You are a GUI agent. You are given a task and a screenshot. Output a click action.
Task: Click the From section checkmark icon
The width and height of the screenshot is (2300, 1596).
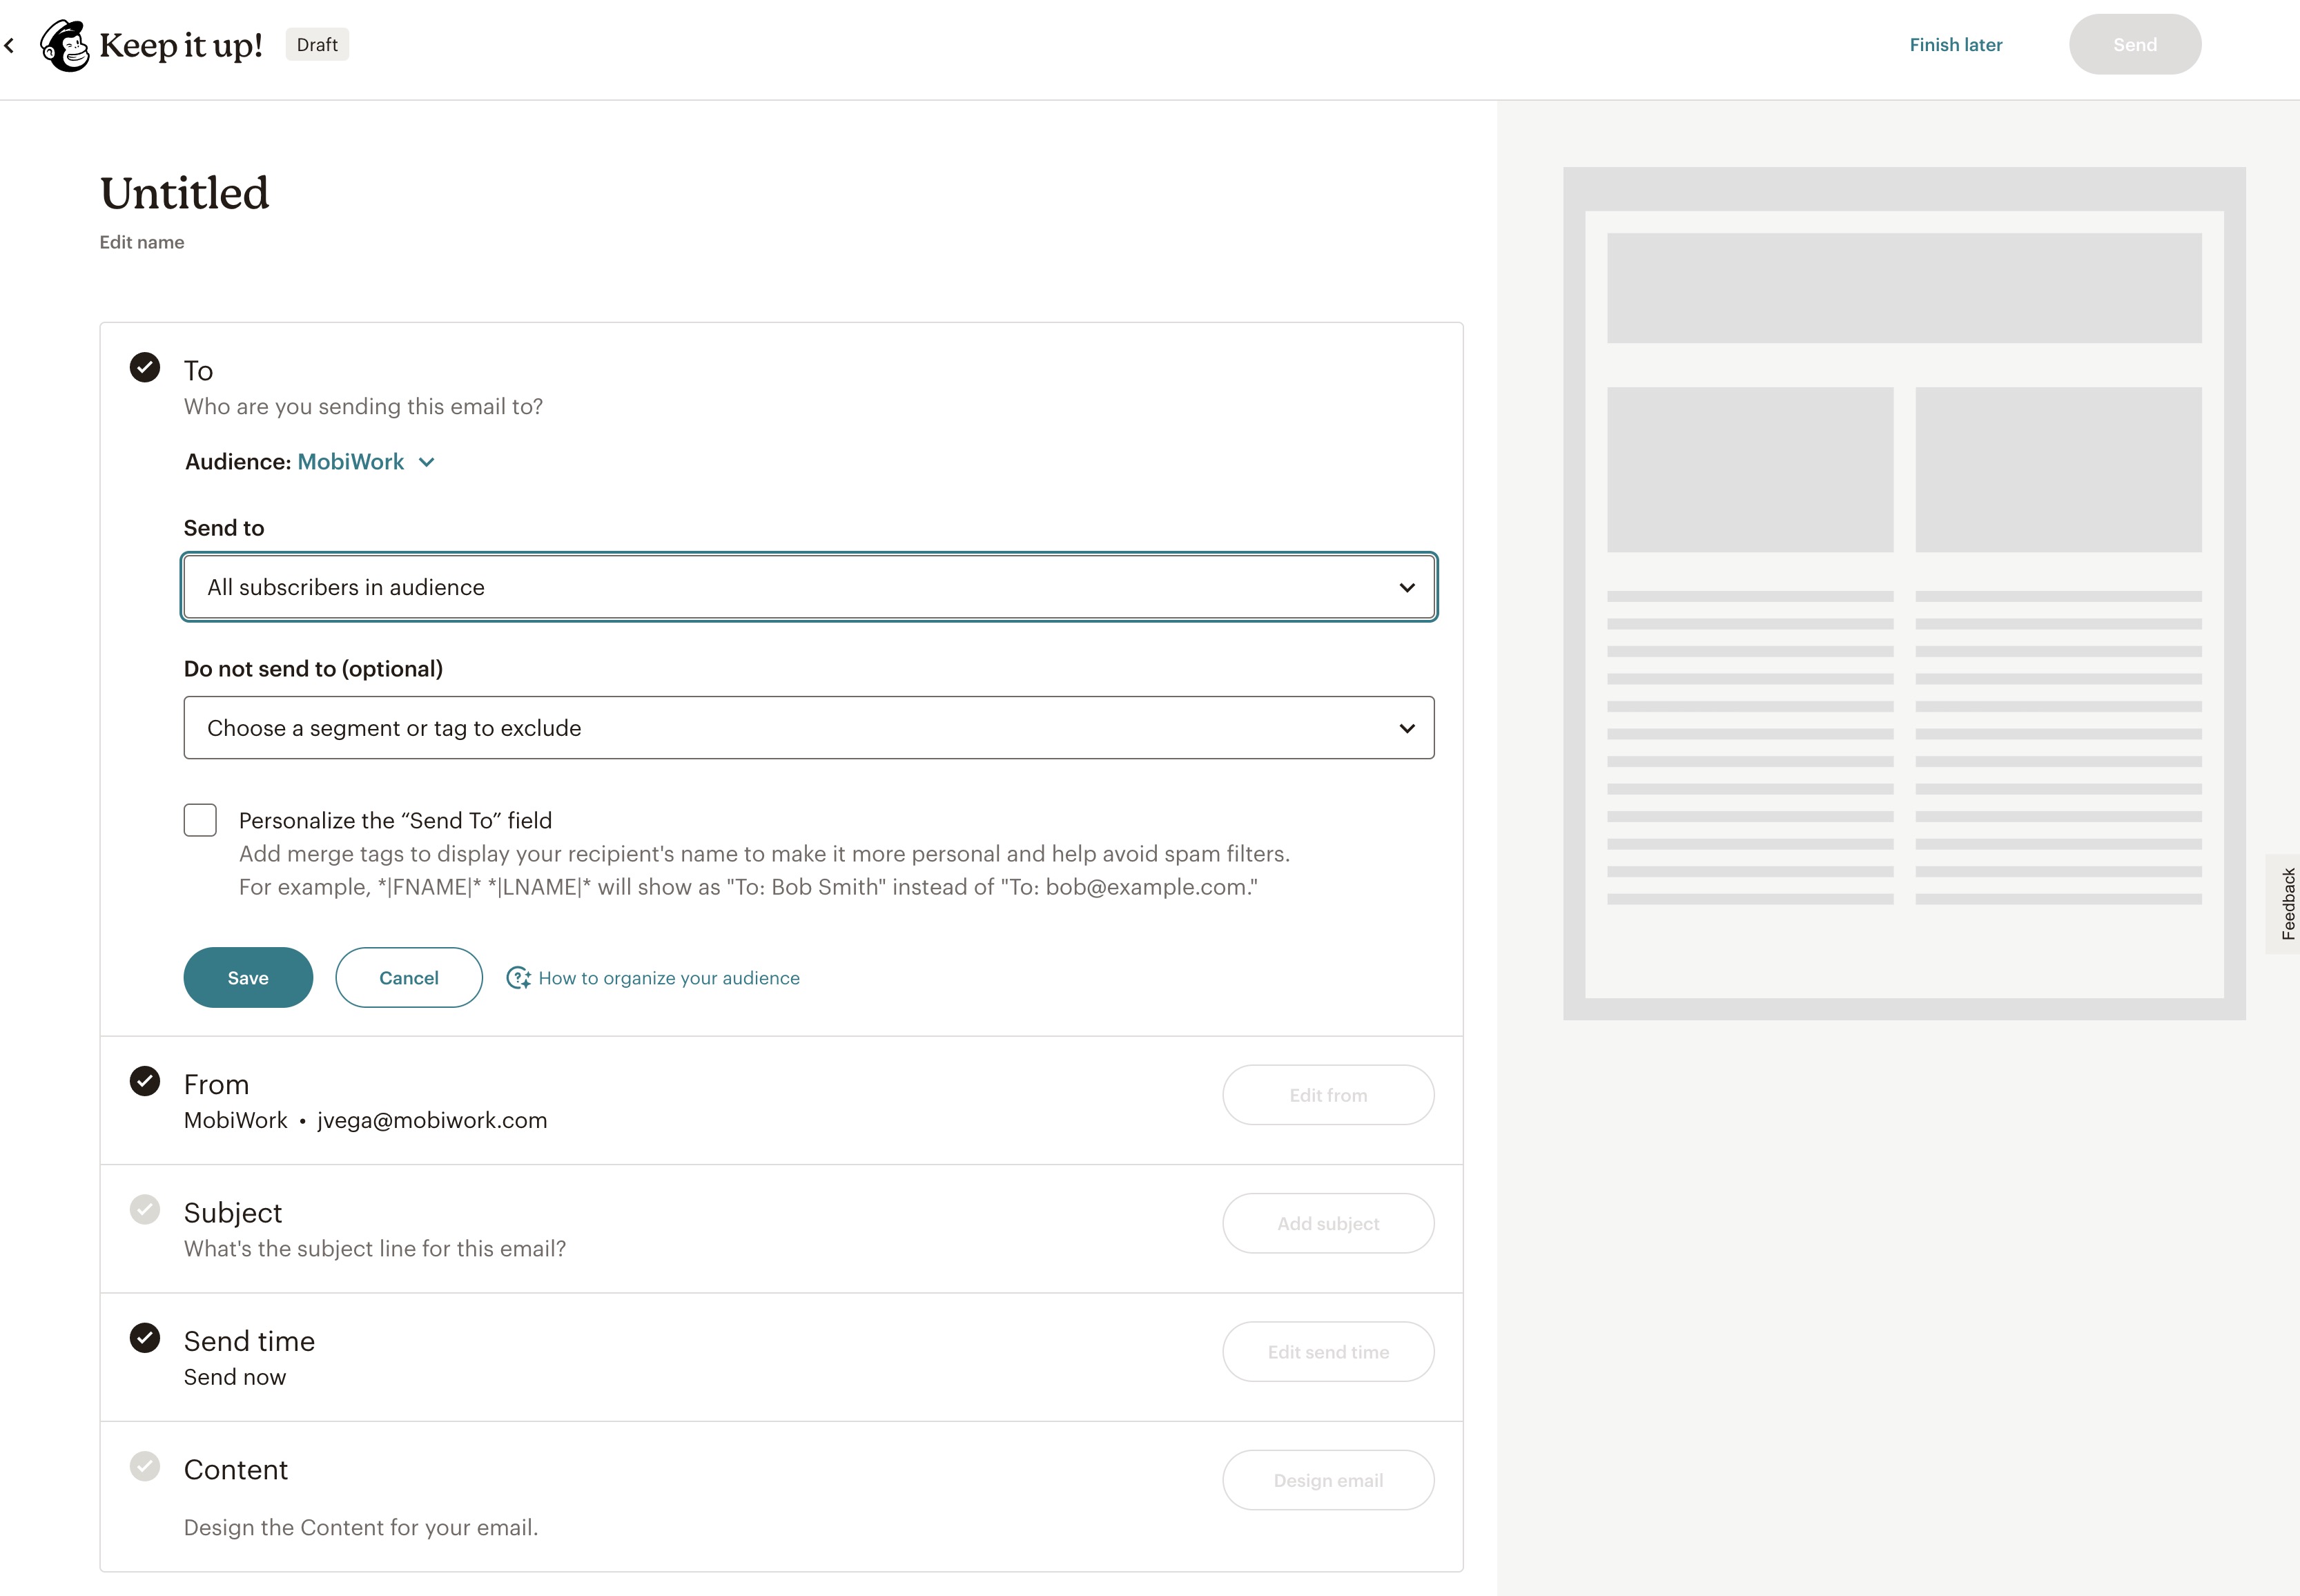tap(145, 1081)
